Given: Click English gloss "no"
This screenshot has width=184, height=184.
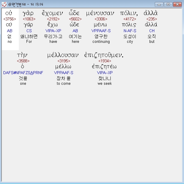Looking at the screenshot, I should click(10, 42).
